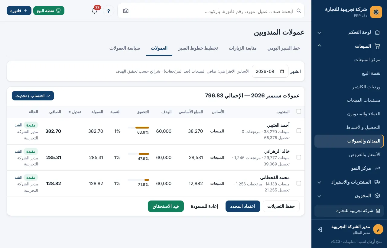Click the truck icon next to المشتريات والاستيراد
This screenshot has width=387, height=248.
coord(377,182)
